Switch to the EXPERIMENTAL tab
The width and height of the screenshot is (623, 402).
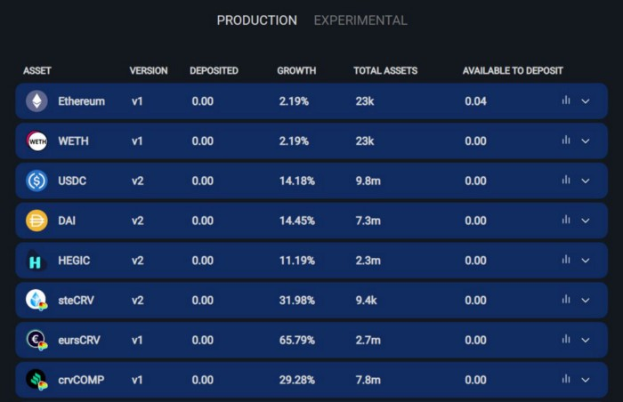(360, 20)
